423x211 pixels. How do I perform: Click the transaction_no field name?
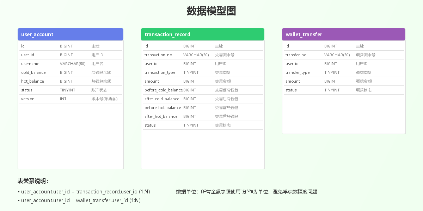pyautogui.click(x=158, y=55)
